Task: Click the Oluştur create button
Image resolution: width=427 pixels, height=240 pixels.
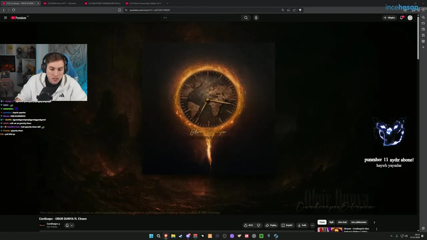Action: 389,18
